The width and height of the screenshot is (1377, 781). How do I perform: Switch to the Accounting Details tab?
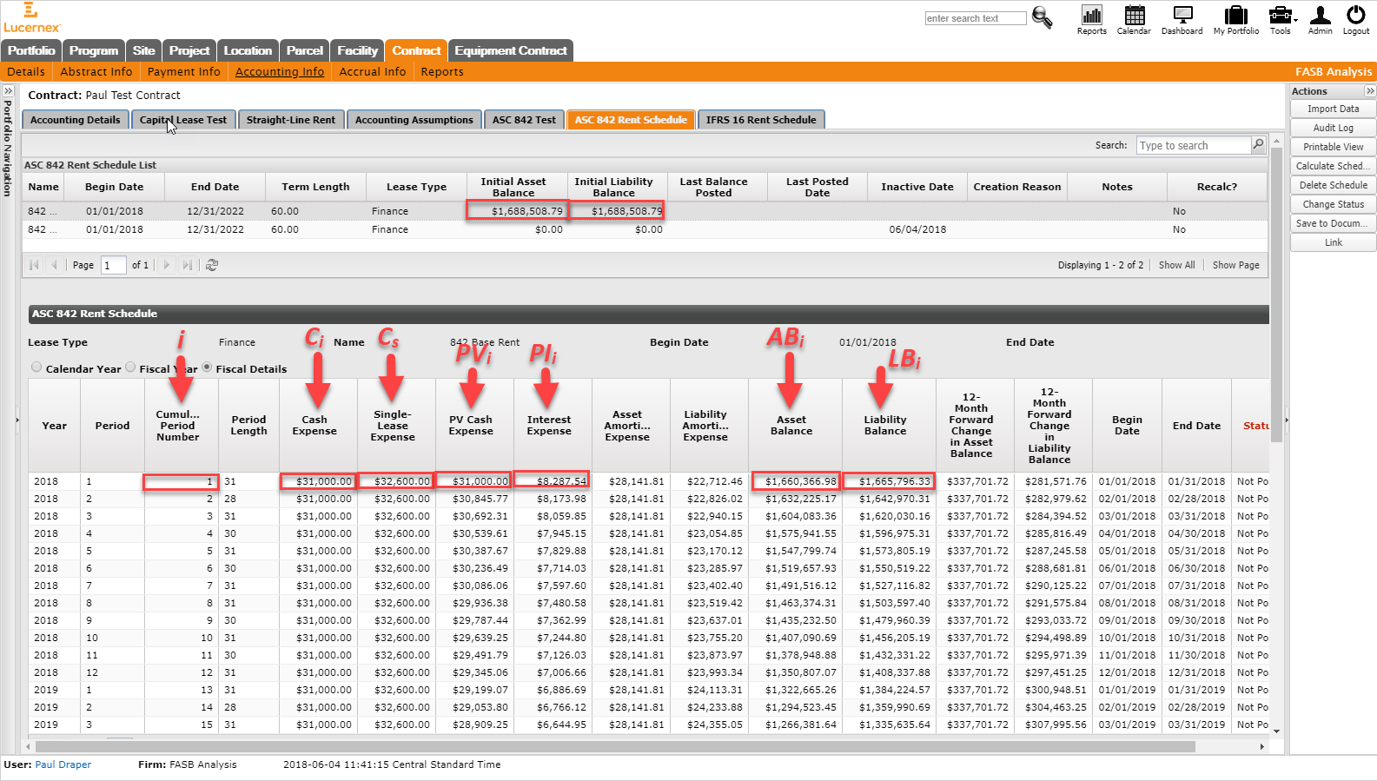[76, 120]
